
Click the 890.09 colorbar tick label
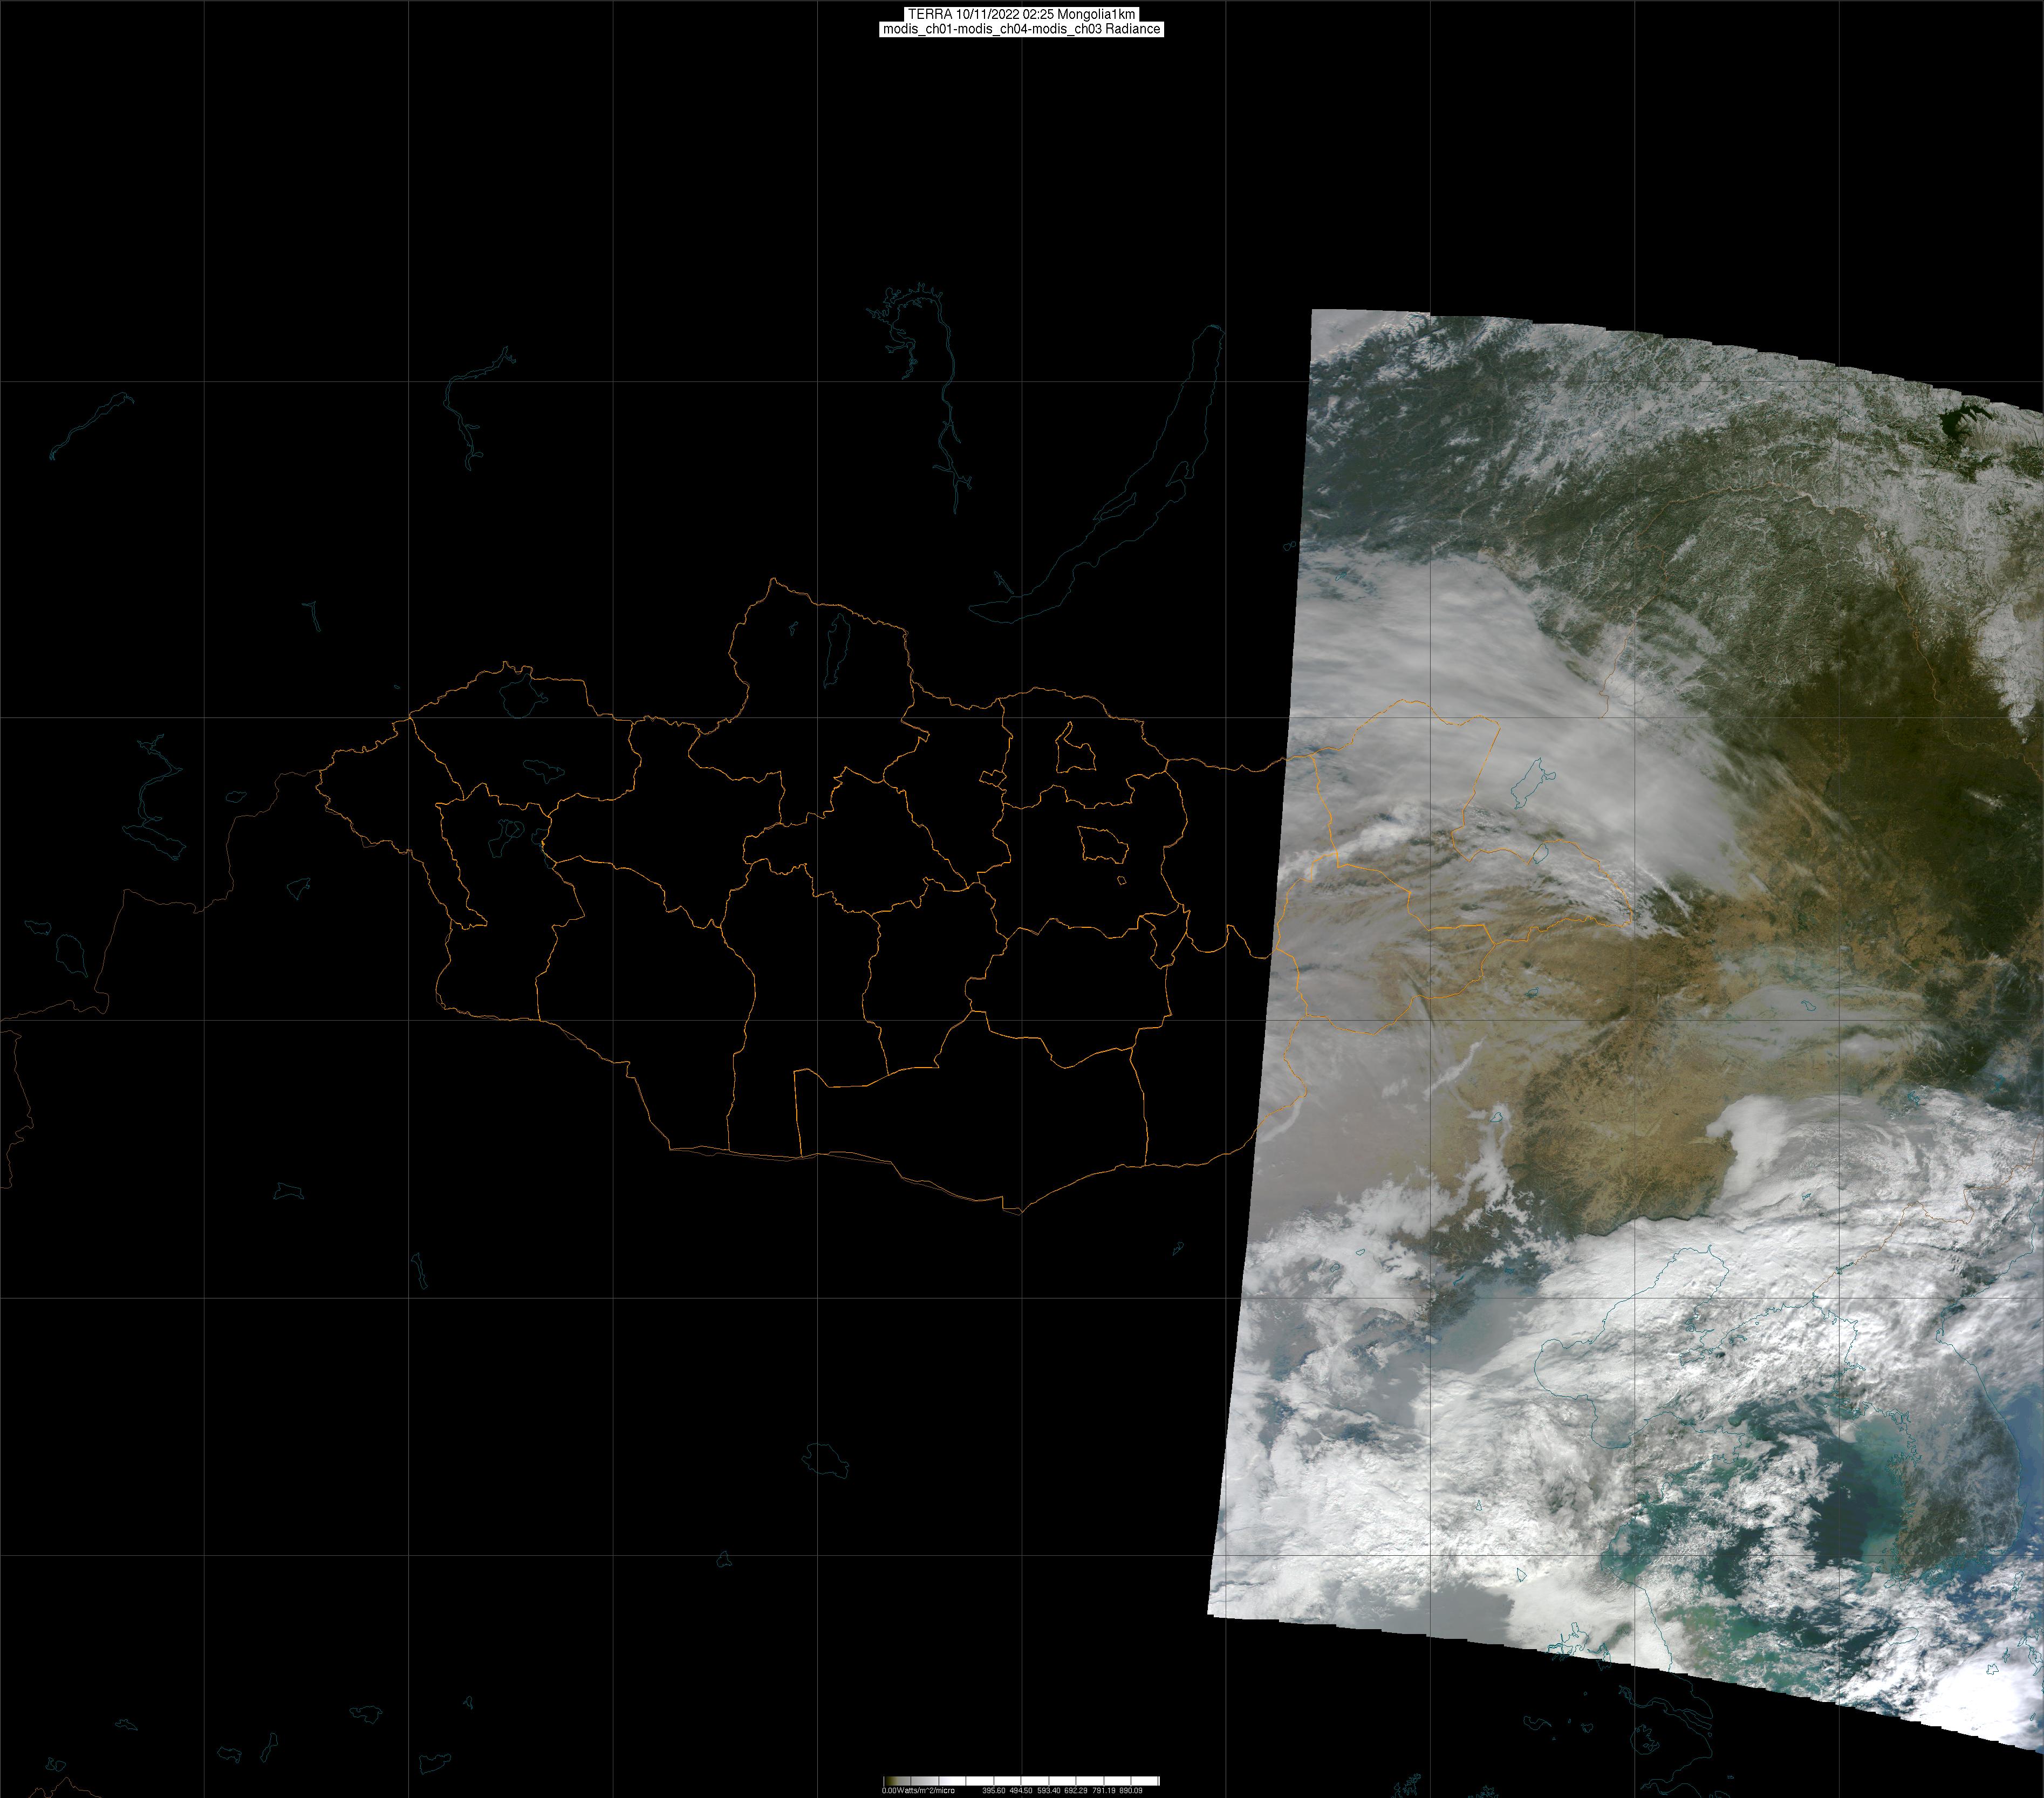pos(1131,1790)
